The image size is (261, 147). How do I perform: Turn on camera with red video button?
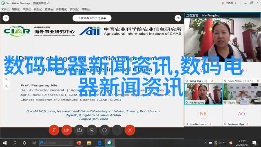(x=66, y=130)
